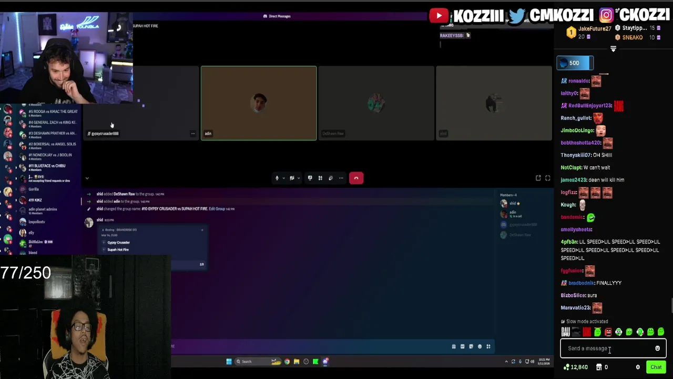The height and width of the screenshot is (379, 673).
Task: Open the channel points balance 12,840
Action: coord(575,367)
